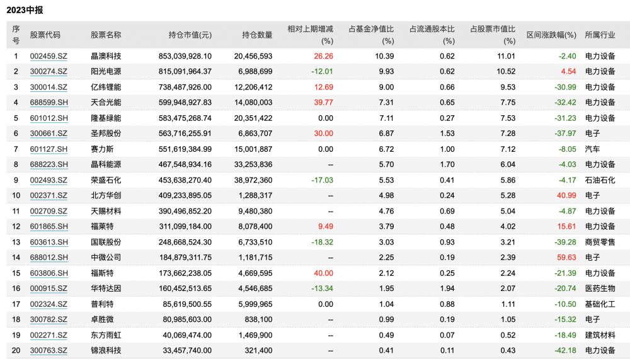Click stock code 300763.SZ

49,350
